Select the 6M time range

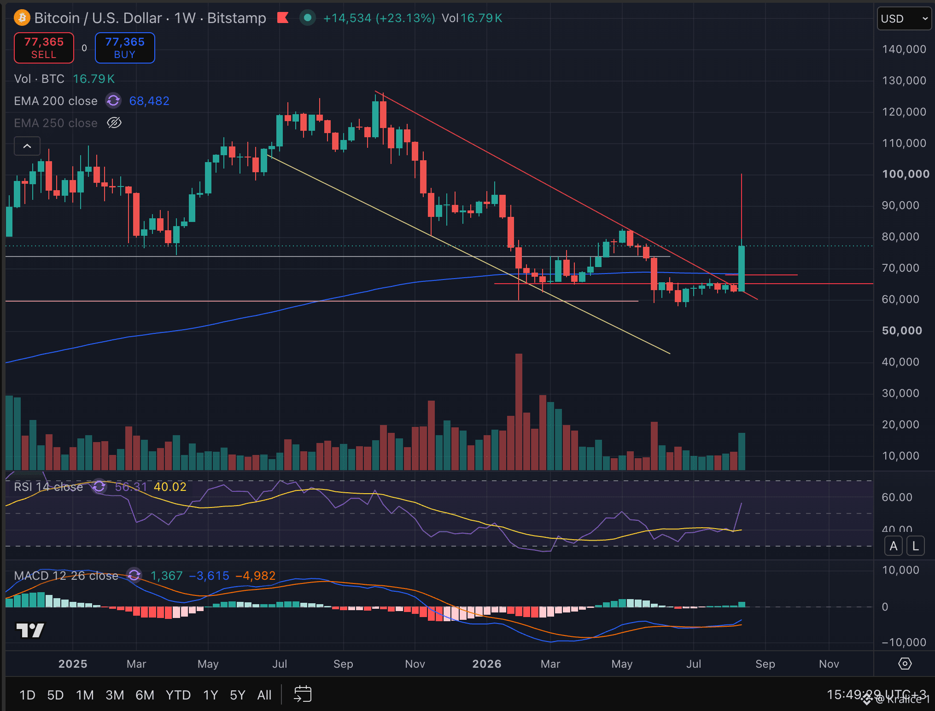click(145, 695)
